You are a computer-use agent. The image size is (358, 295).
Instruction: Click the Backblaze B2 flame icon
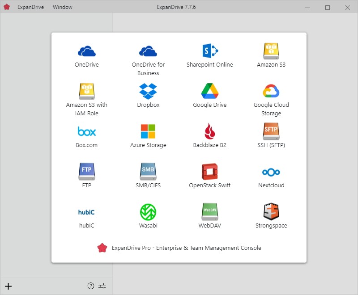pyautogui.click(x=209, y=131)
